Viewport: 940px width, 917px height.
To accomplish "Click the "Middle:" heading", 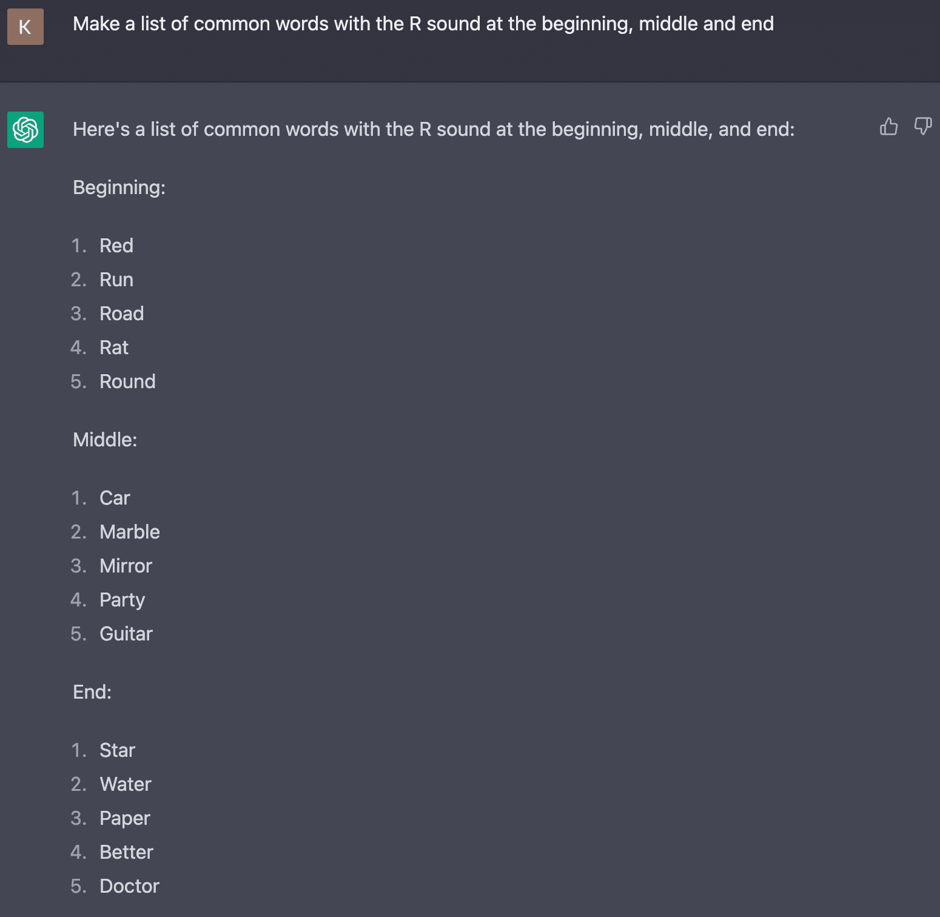I will (x=105, y=440).
